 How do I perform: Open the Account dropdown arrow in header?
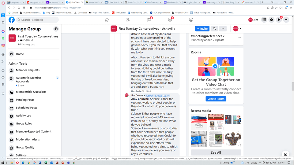click(286, 20)
